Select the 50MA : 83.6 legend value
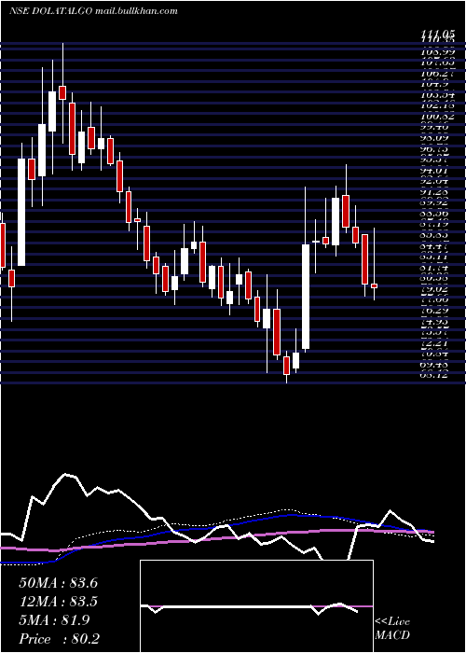The image size is (466, 653). click(58, 583)
